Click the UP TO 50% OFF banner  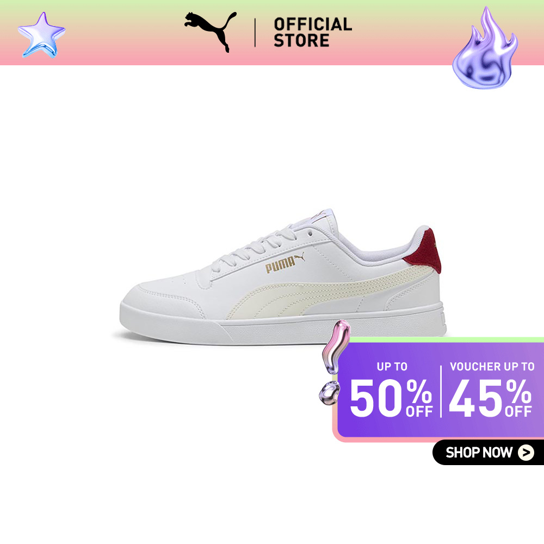click(391, 390)
